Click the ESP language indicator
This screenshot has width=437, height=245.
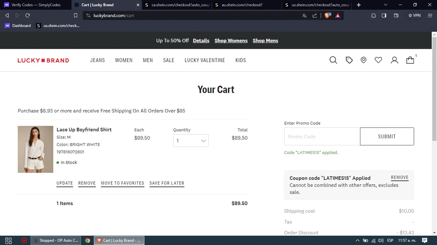[390, 240]
